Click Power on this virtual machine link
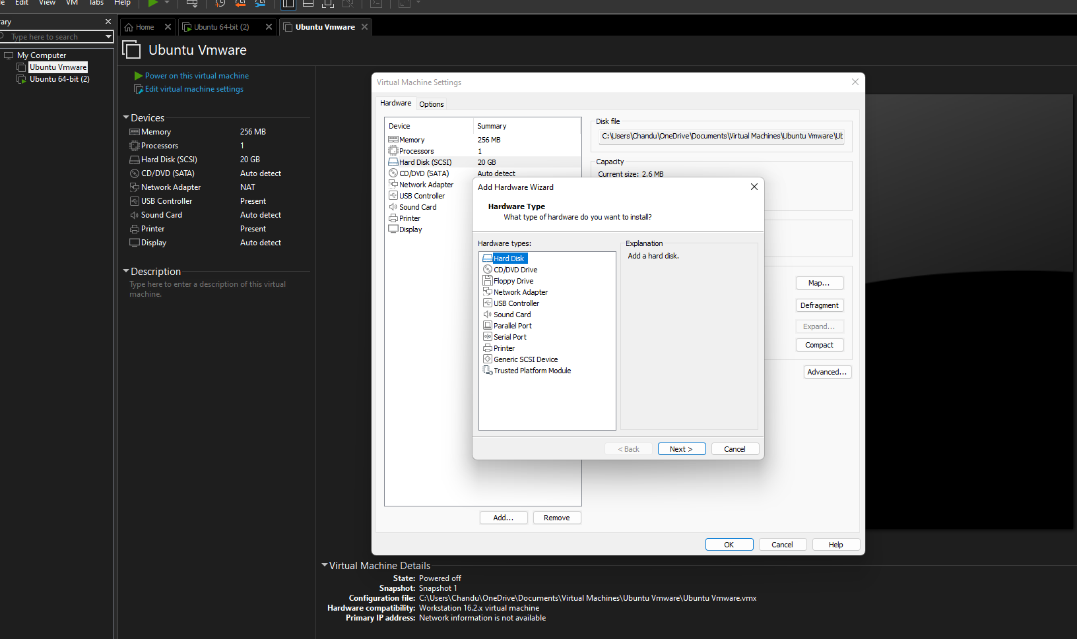 pyautogui.click(x=197, y=76)
